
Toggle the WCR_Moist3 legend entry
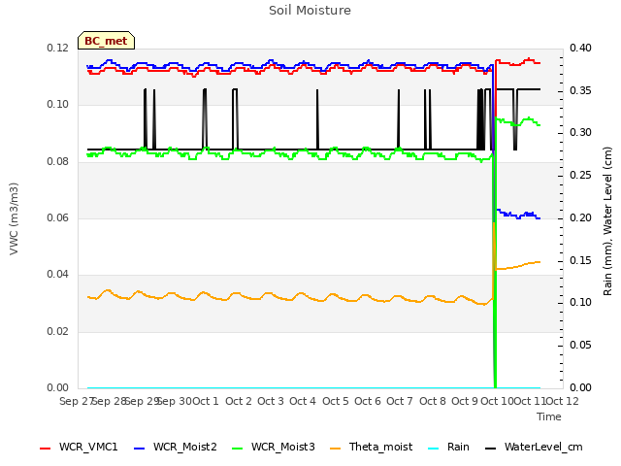(x=274, y=447)
